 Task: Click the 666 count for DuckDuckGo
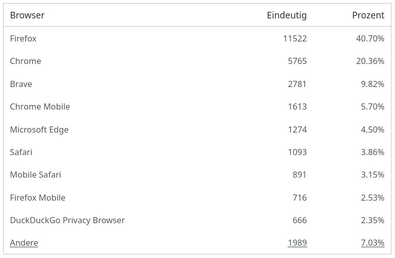[299, 220]
